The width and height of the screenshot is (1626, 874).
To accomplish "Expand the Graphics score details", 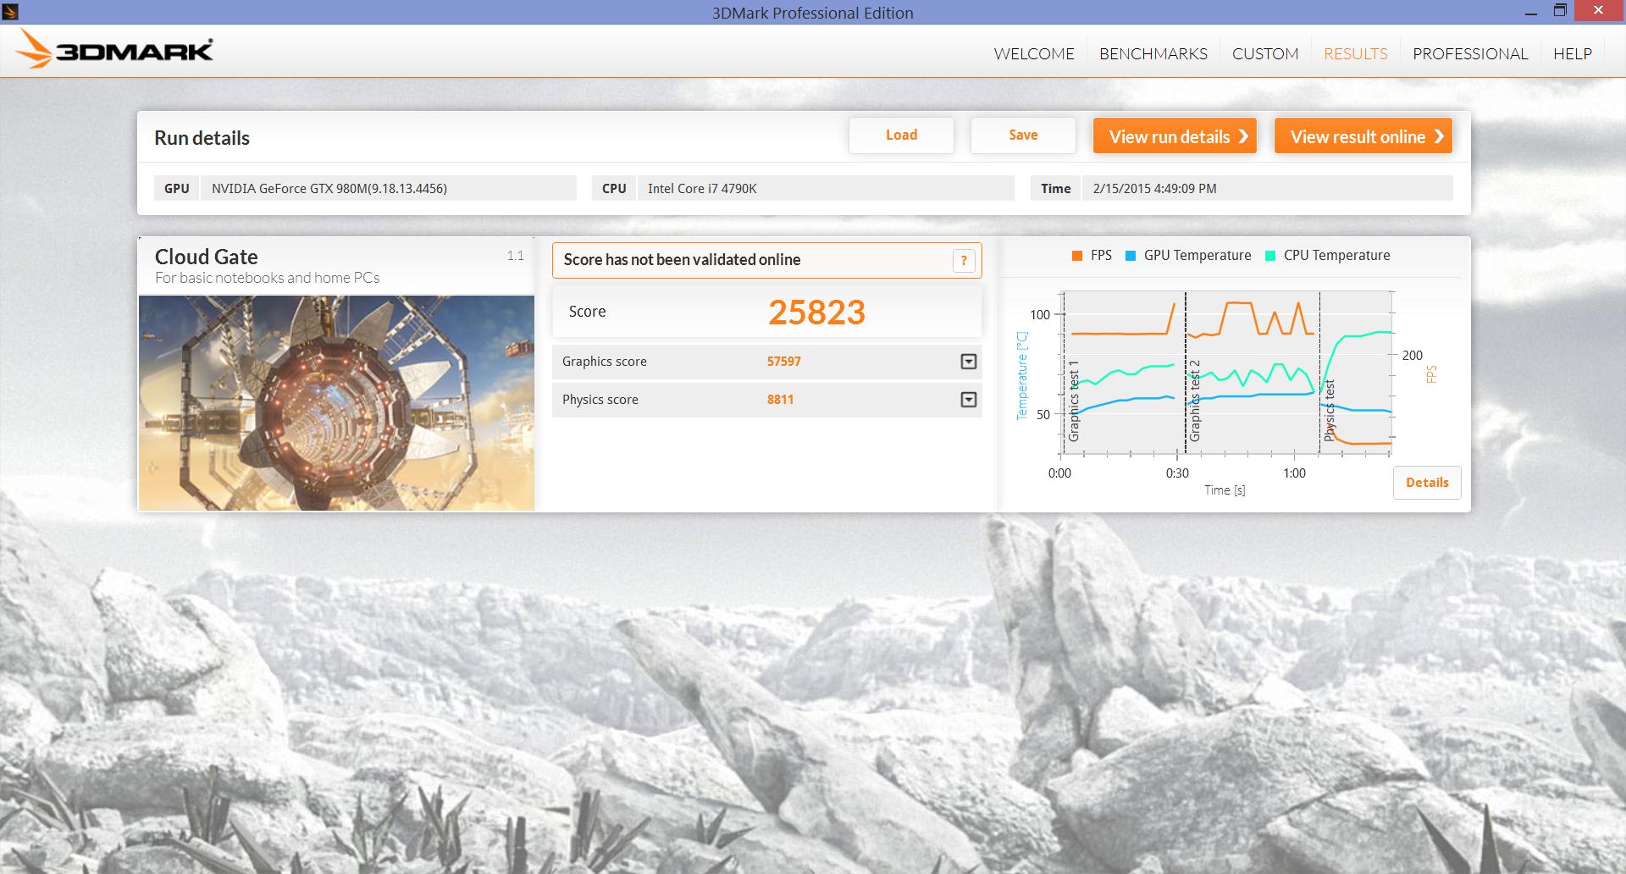I will click(x=969, y=362).
